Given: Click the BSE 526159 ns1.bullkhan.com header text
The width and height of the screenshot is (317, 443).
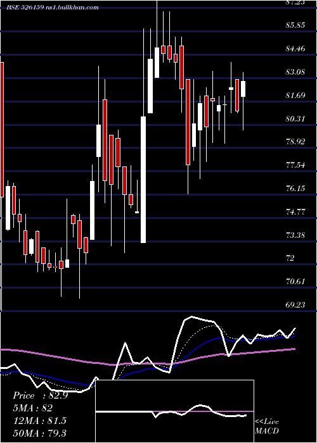Looking at the screenshot, I should [x=53, y=8].
